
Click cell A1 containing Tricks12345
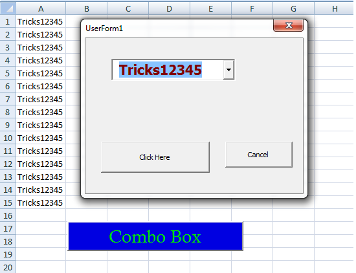pos(41,21)
